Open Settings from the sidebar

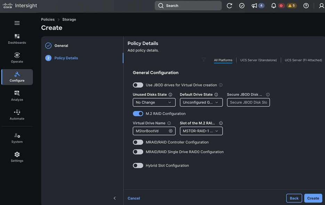[x=17, y=157]
